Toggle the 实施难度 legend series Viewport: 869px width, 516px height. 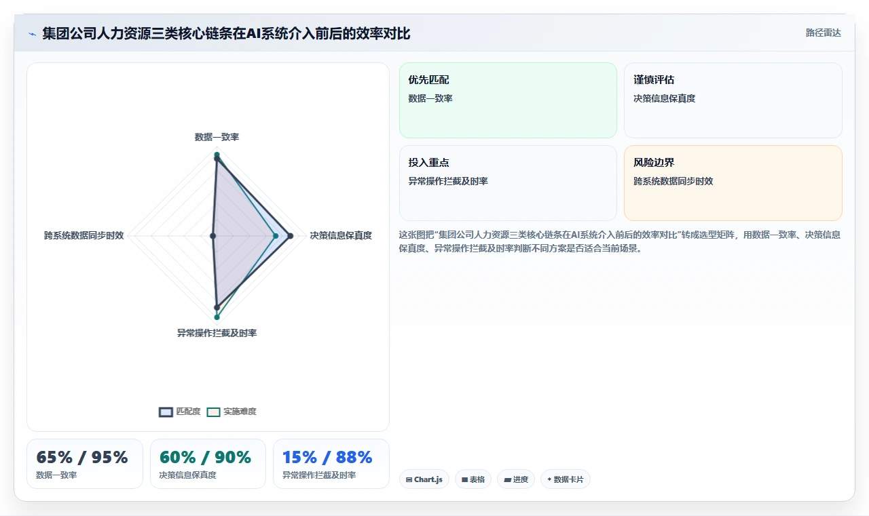tap(232, 412)
